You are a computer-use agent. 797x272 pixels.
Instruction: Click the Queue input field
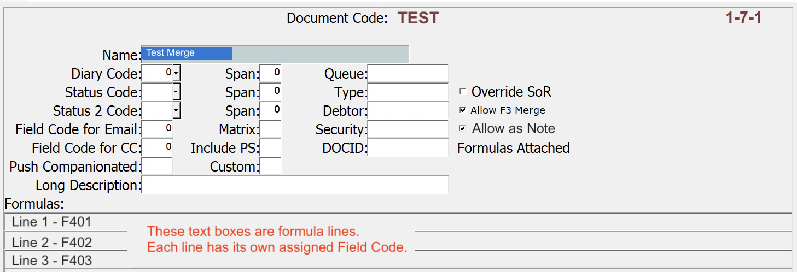[x=408, y=73]
